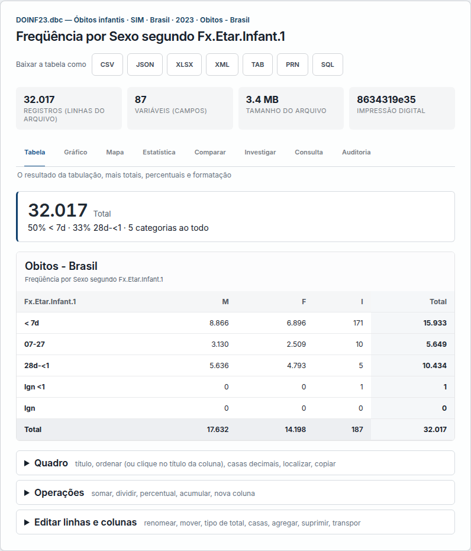This screenshot has width=471, height=551.
Task: Click the value 5.636 cell
Action: [219, 366]
